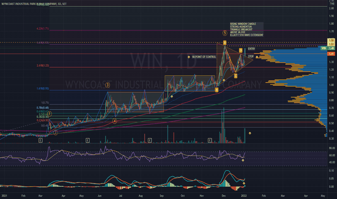Click the earnings E marker between Aug and Sep
337x199 pixels.
pos(150,140)
